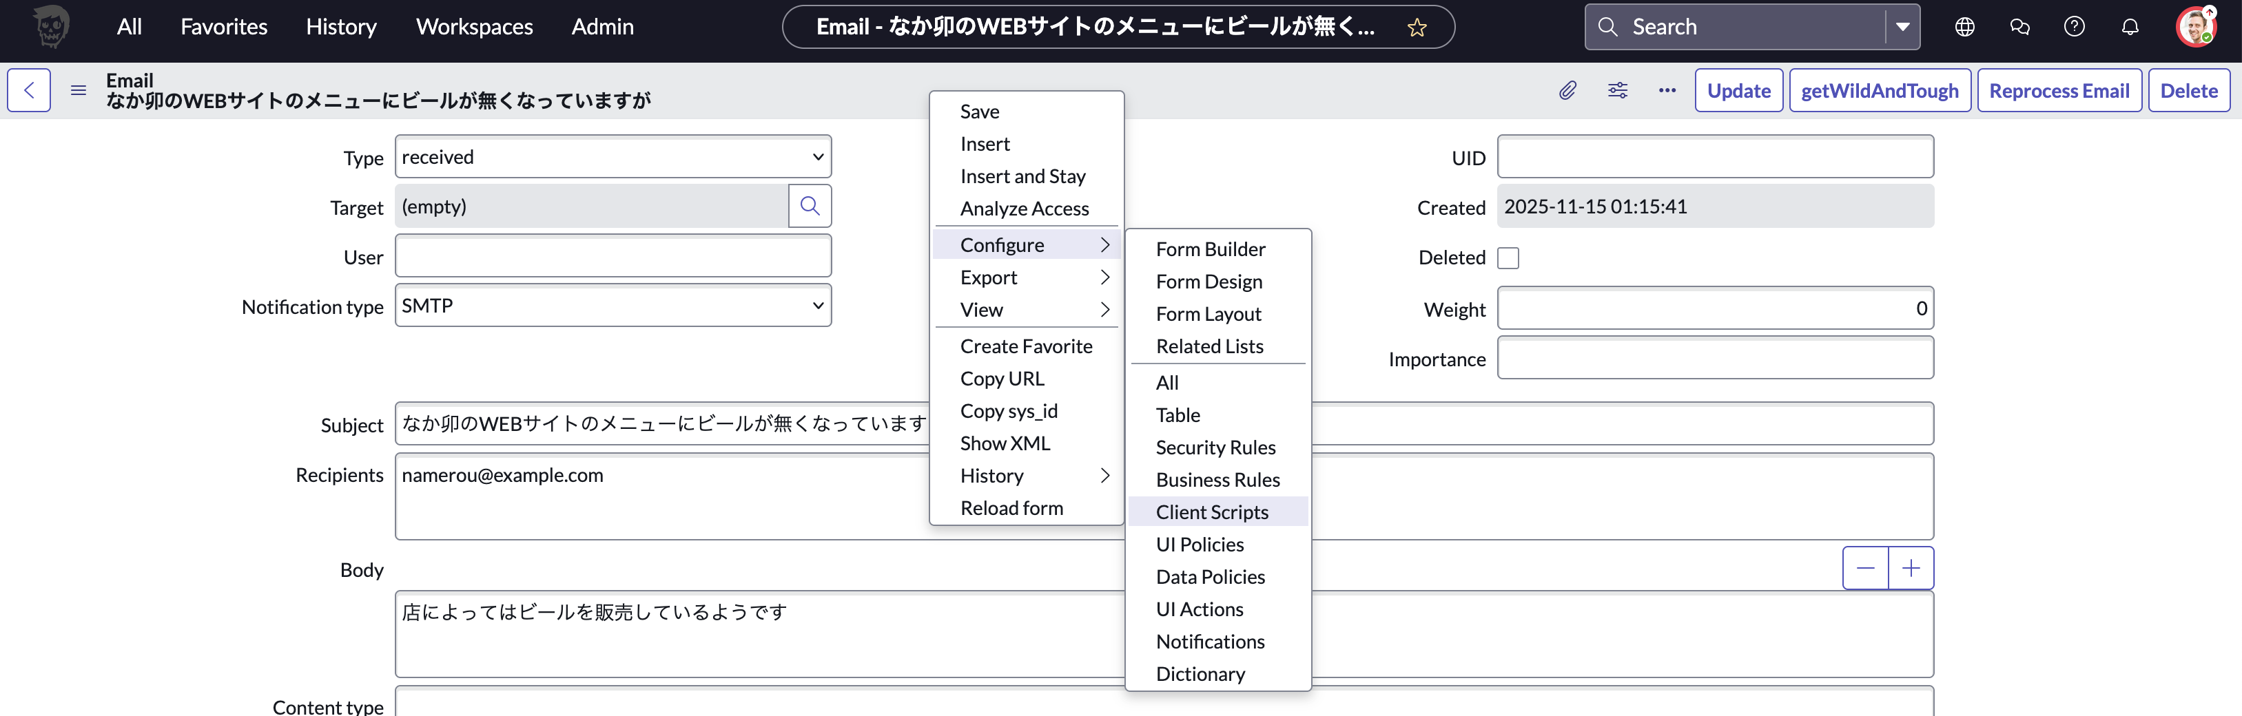Open more options ellipsis icon
2242x716 pixels.
pos(1667,90)
